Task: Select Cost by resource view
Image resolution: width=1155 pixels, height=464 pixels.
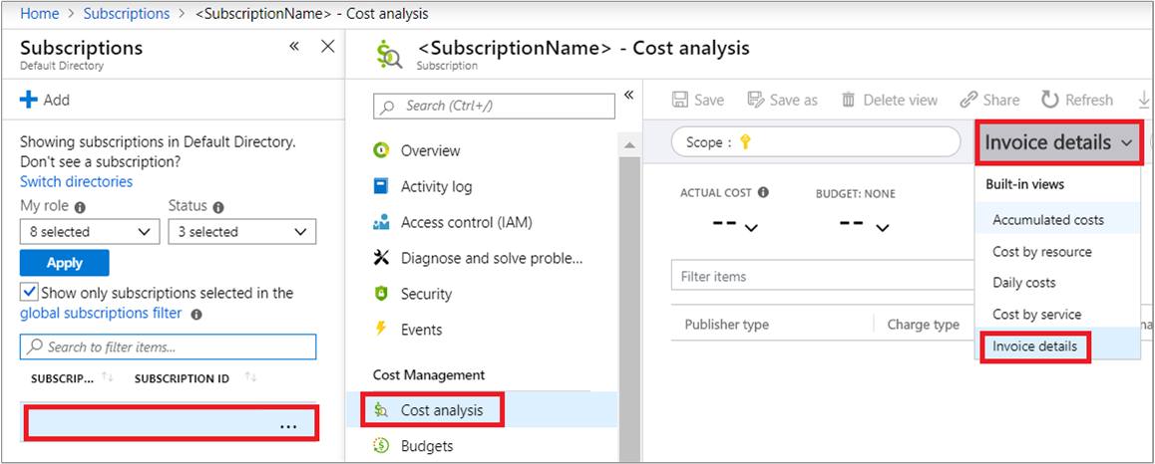Action: 1041,252
